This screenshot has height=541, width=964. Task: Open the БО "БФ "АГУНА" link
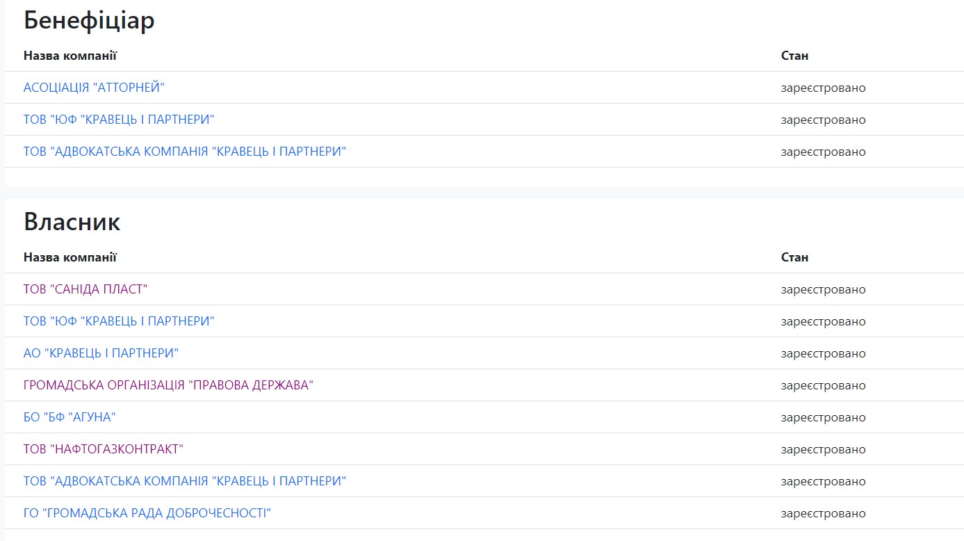[70, 417]
